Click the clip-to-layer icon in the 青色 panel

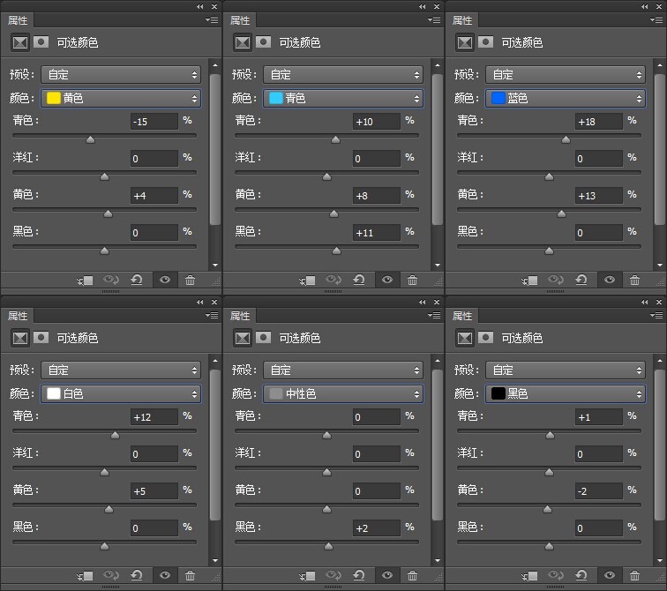(308, 281)
